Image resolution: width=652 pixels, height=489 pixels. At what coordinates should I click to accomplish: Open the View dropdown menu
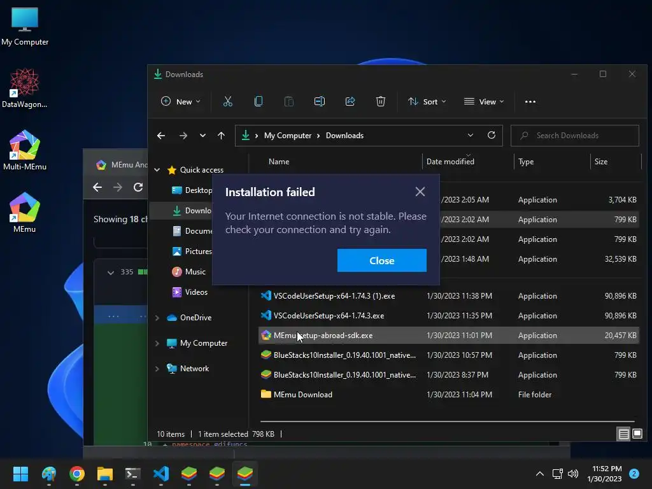[x=484, y=101]
